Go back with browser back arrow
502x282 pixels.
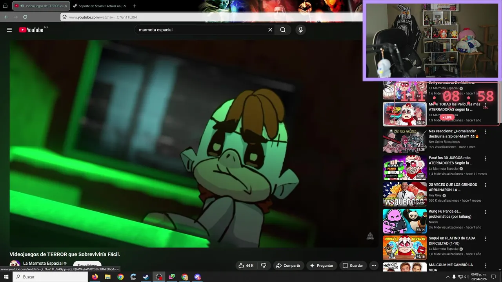point(6,17)
